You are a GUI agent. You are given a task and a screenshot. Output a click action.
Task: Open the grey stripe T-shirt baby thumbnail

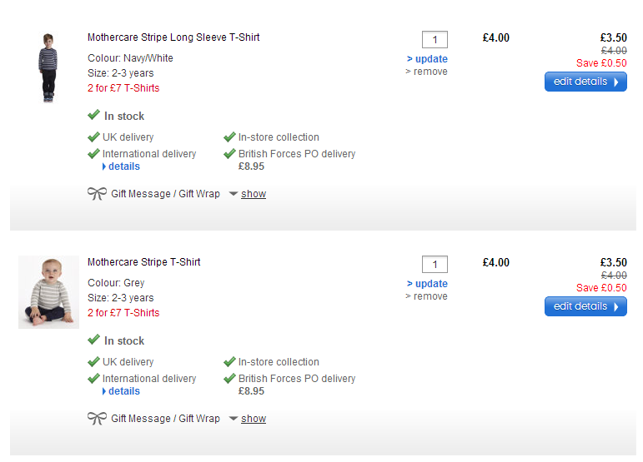pyautogui.click(x=48, y=291)
